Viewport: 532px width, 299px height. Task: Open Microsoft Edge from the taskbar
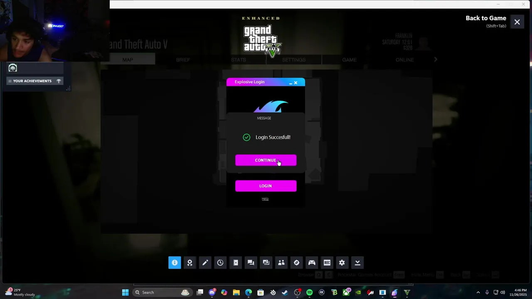(249, 292)
